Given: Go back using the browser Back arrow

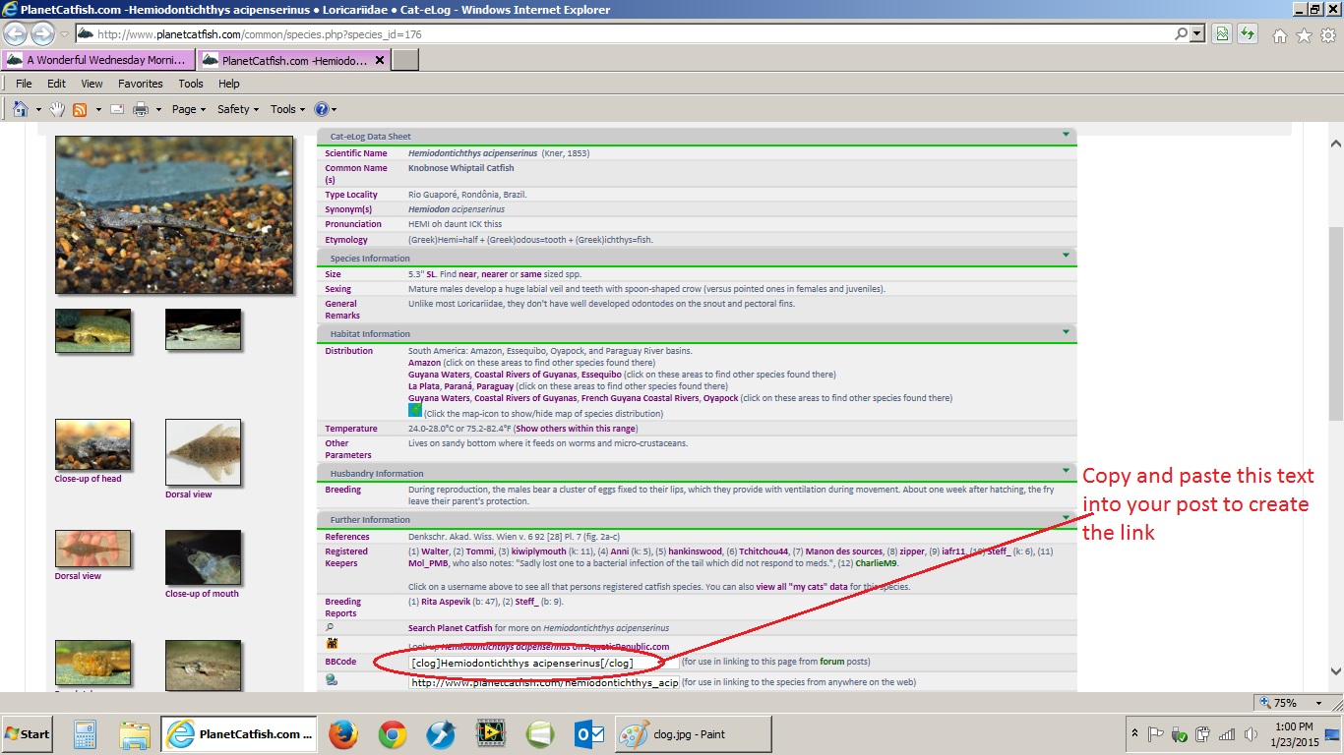Looking at the screenshot, I should [17, 34].
